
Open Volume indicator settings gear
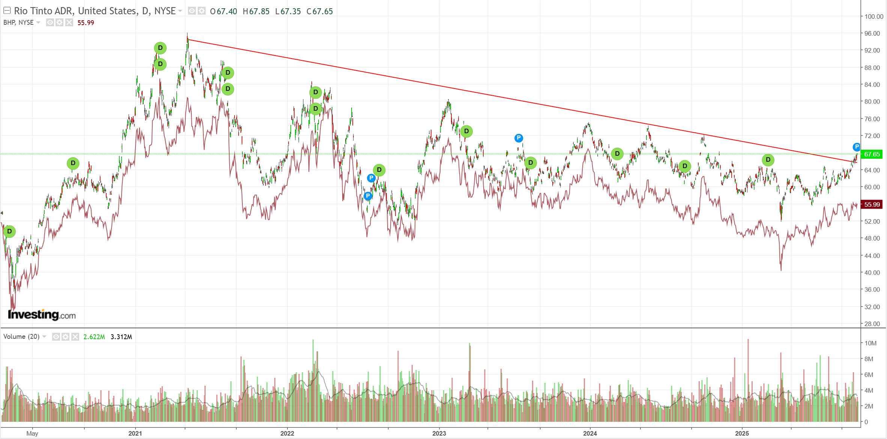click(65, 337)
